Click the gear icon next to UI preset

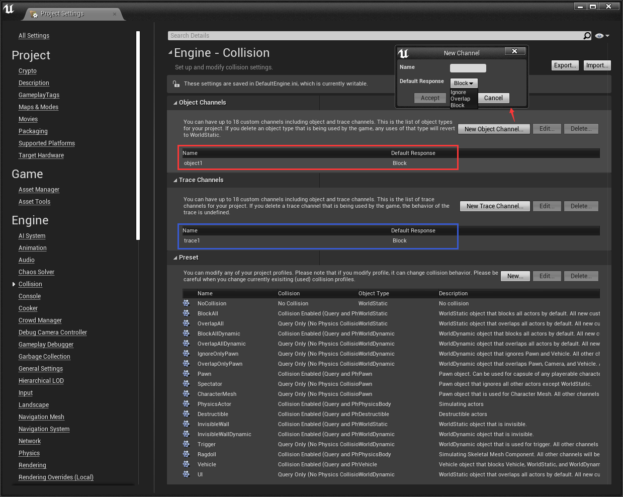186,474
